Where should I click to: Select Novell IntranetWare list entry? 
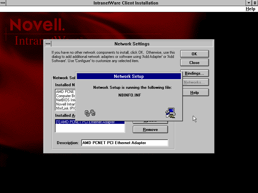(66, 104)
